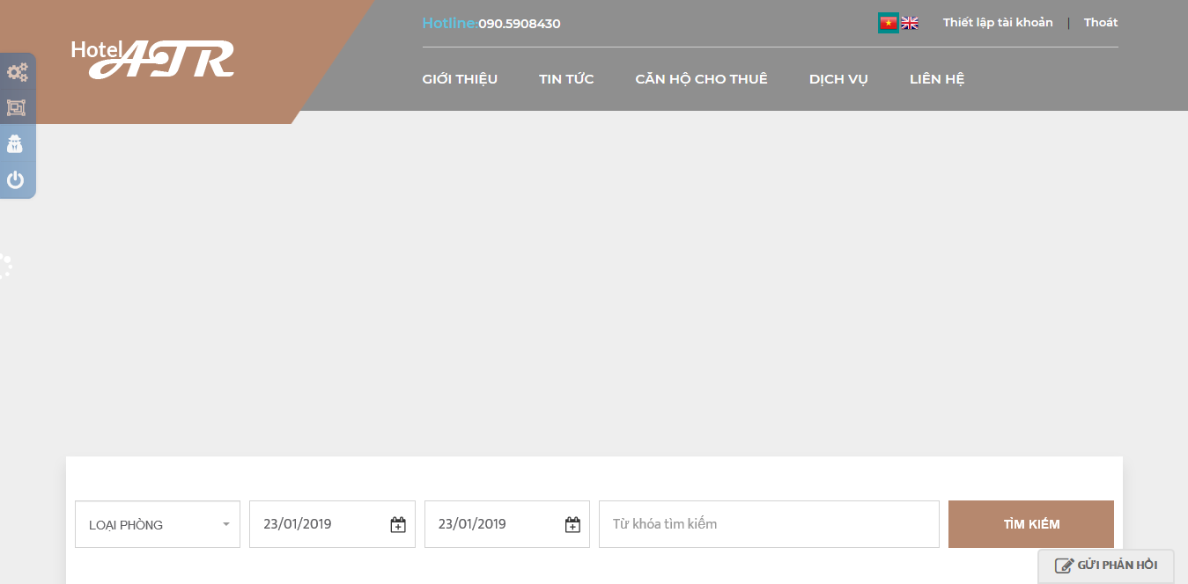The width and height of the screenshot is (1188, 584).
Task: Click the GỬI PHẢN HỒI feedback button
Action: (x=1106, y=566)
